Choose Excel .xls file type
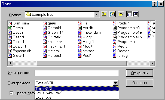Image resolution: width=165 pixels, height=100 pixels. point(77,98)
